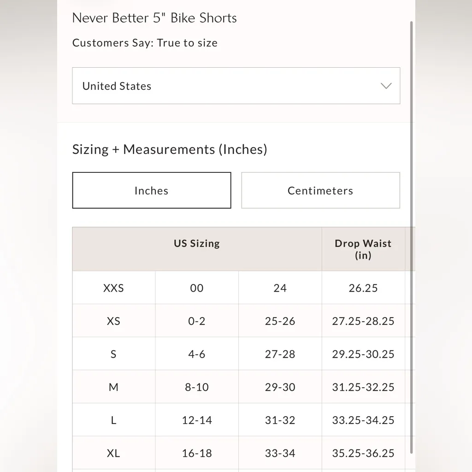Click the 25-26 waist size cell

tap(280, 321)
